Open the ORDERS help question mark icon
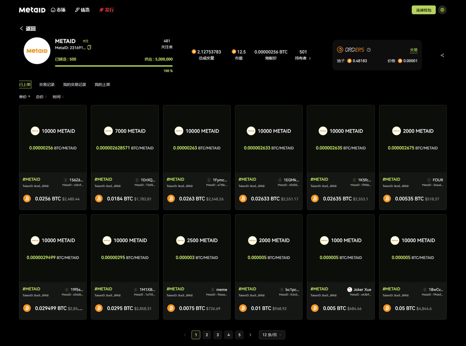The image size is (466, 346). tap(368, 50)
